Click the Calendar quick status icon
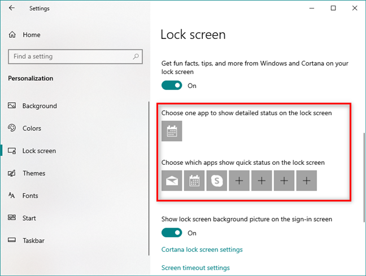This screenshot has height=276, width=366. point(194,181)
